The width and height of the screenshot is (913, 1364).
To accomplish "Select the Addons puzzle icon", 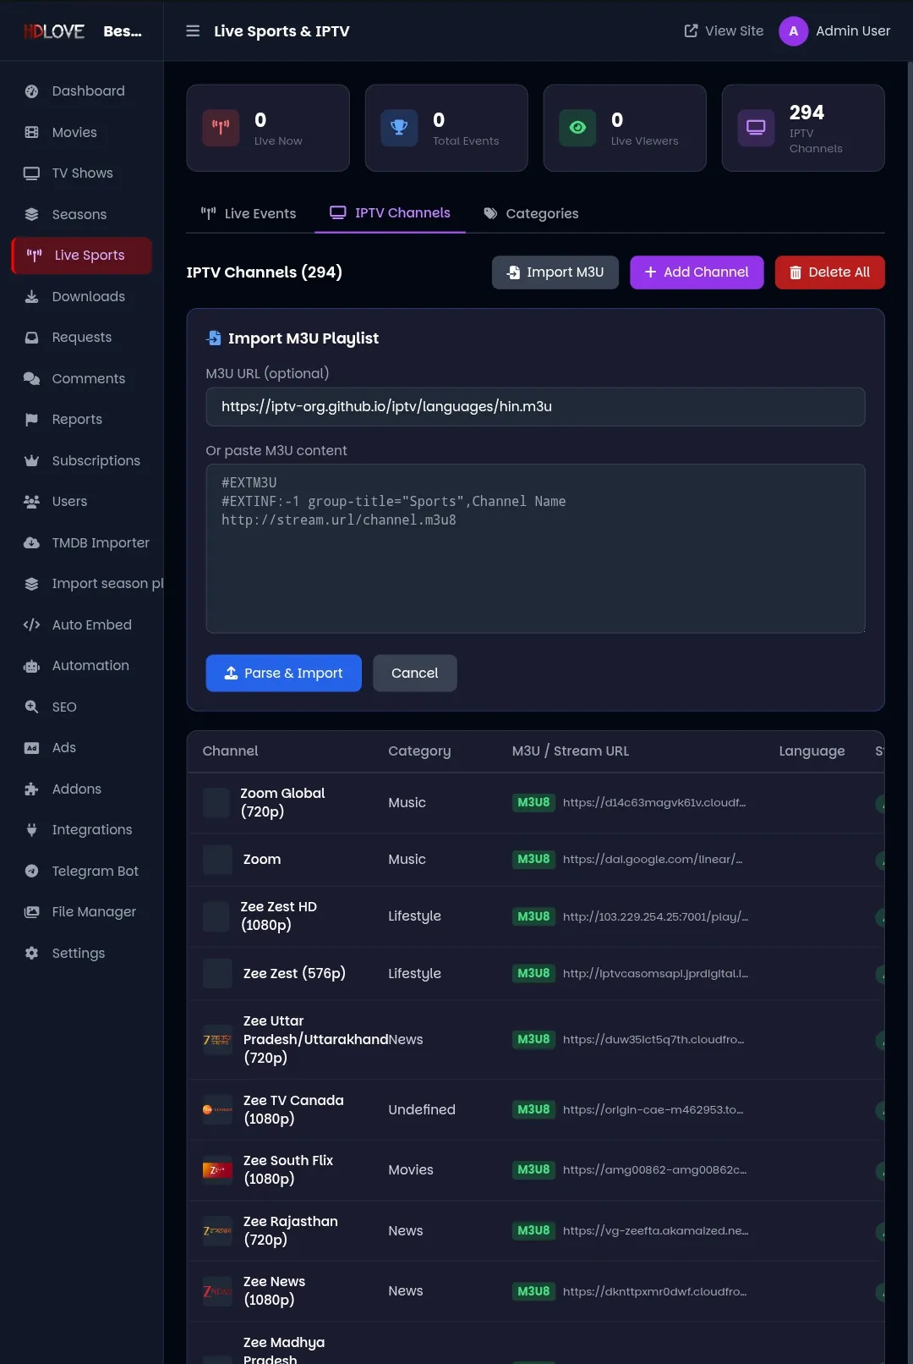I will [31, 789].
